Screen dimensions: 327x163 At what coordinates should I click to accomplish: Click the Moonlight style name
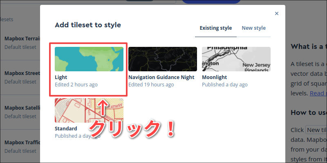(x=214, y=77)
